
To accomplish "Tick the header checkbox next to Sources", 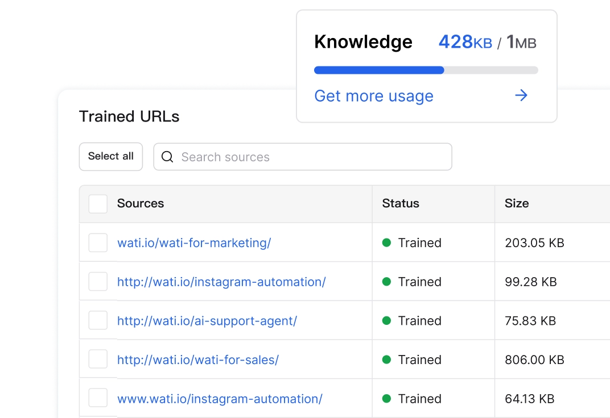I will coord(98,204).
